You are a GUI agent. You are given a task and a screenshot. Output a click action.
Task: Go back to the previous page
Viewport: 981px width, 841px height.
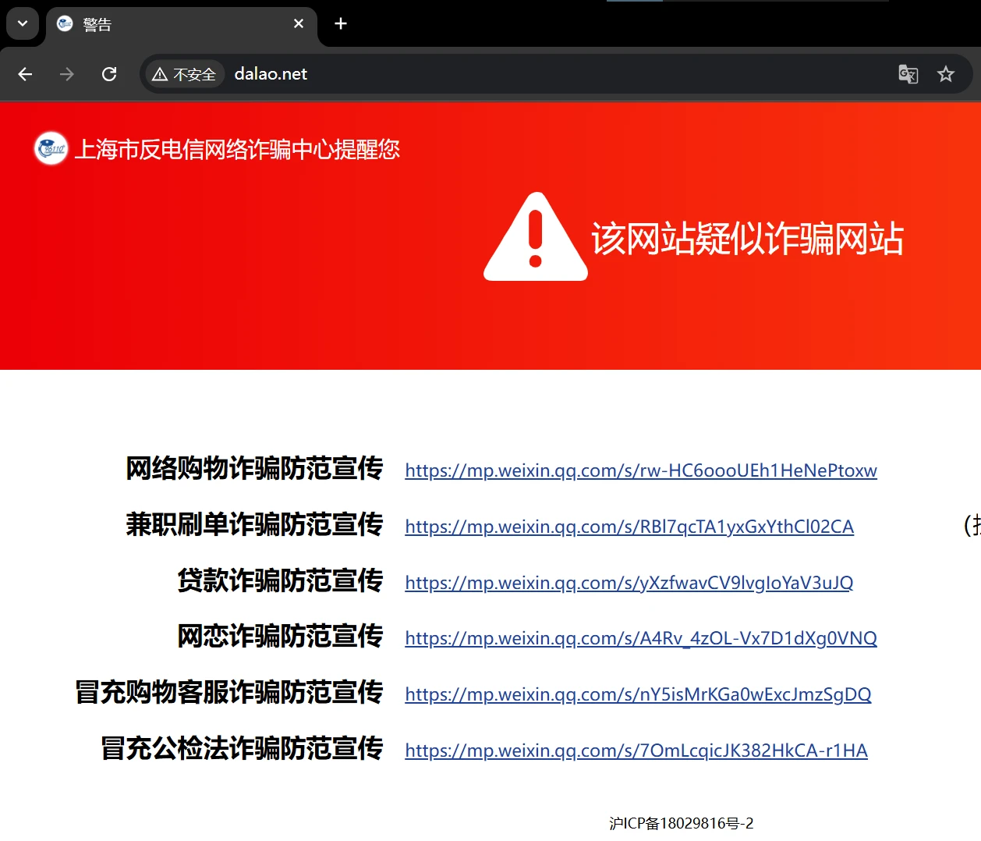point(25,74)
